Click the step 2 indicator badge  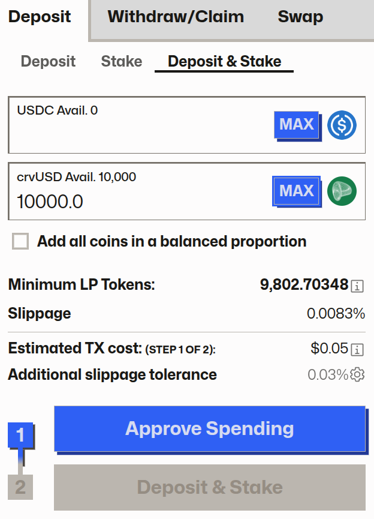point(20,487)
